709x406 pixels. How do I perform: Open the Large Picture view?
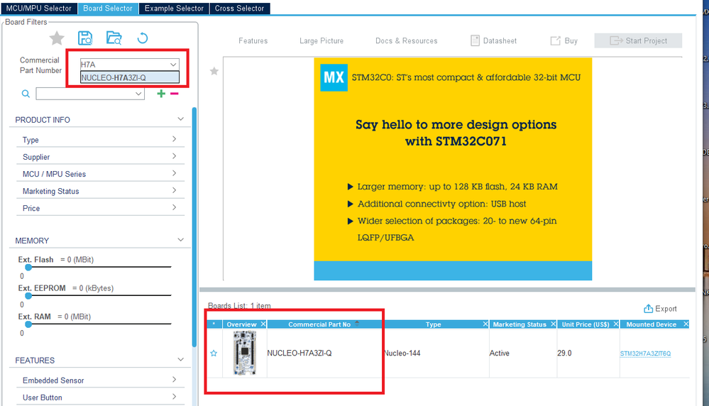pyautogui.click(x=321, y=40)
